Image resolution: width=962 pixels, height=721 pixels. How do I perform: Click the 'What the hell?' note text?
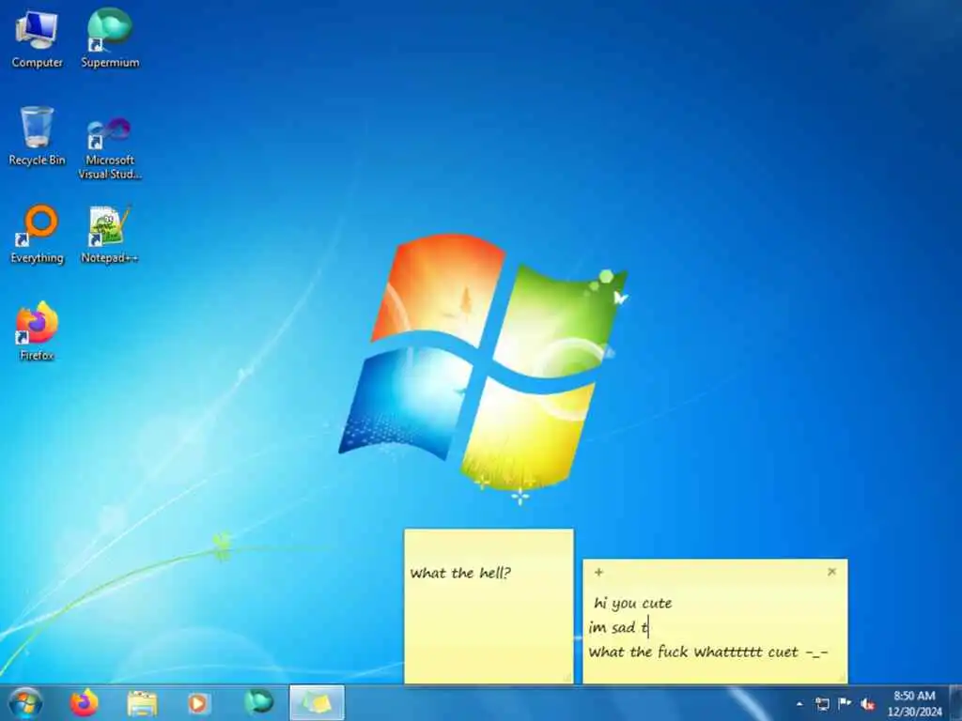point(460,574)
